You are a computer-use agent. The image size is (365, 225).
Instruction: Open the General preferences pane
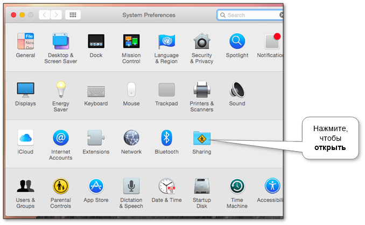(25, 45)
